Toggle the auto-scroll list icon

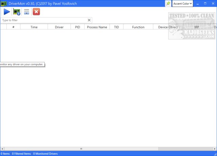[x=26, y=12]
